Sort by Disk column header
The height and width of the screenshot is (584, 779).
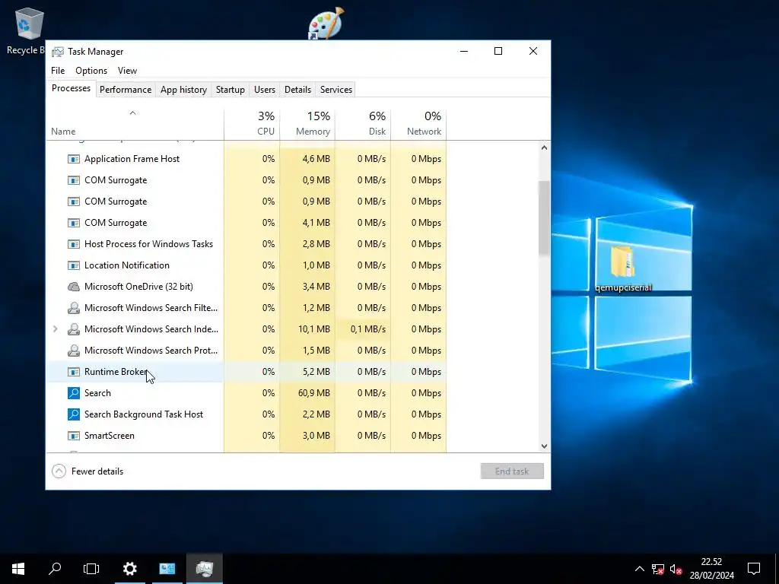[x=363, y=123]
